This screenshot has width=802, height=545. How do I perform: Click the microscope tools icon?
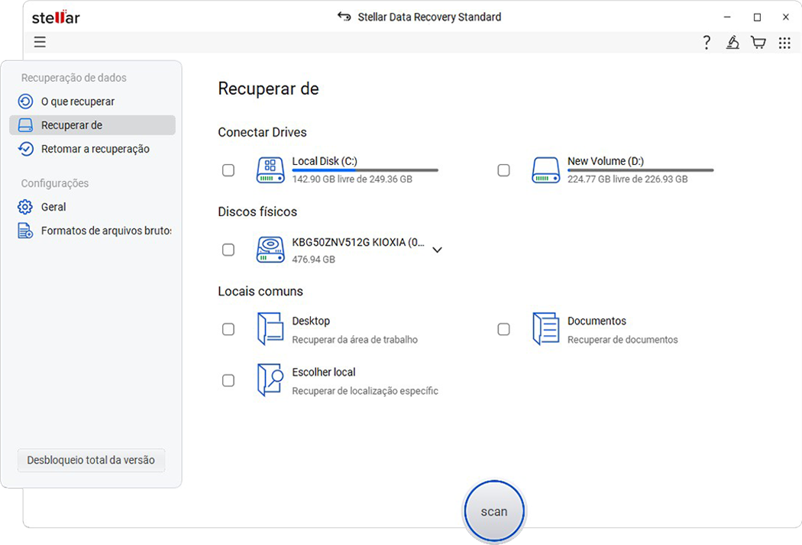(732, 43)
